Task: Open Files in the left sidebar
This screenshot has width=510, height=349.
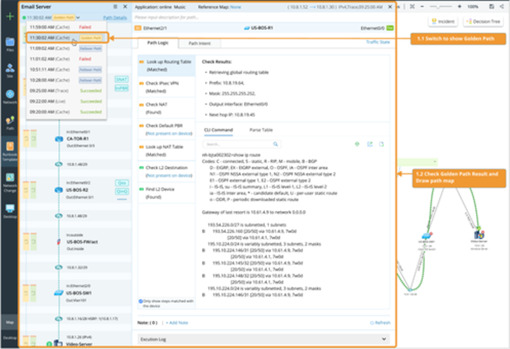Action: pyautogui.click(x=10, y=45)
